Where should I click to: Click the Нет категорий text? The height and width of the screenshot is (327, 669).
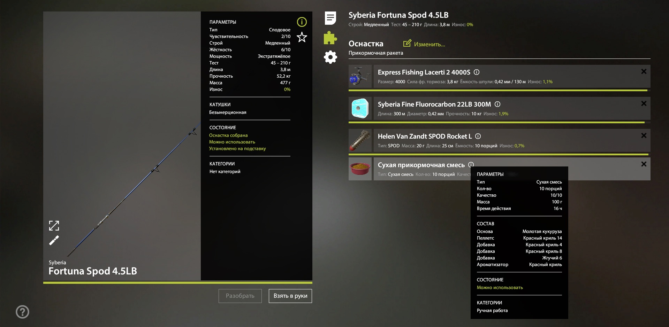pos(225,172)
